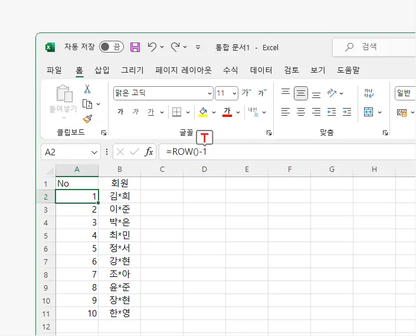Expand merge options arrow

pos(379,112)
